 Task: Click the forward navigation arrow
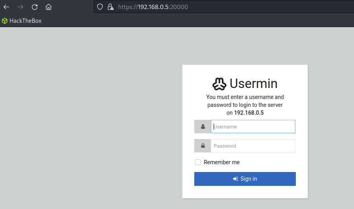click(20, 7)
